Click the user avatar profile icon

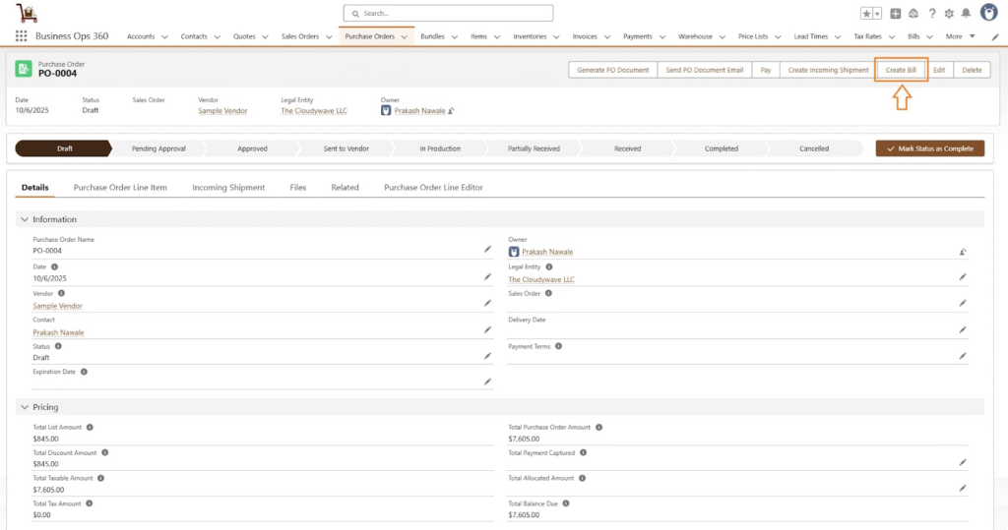click(x=988, y=13)
